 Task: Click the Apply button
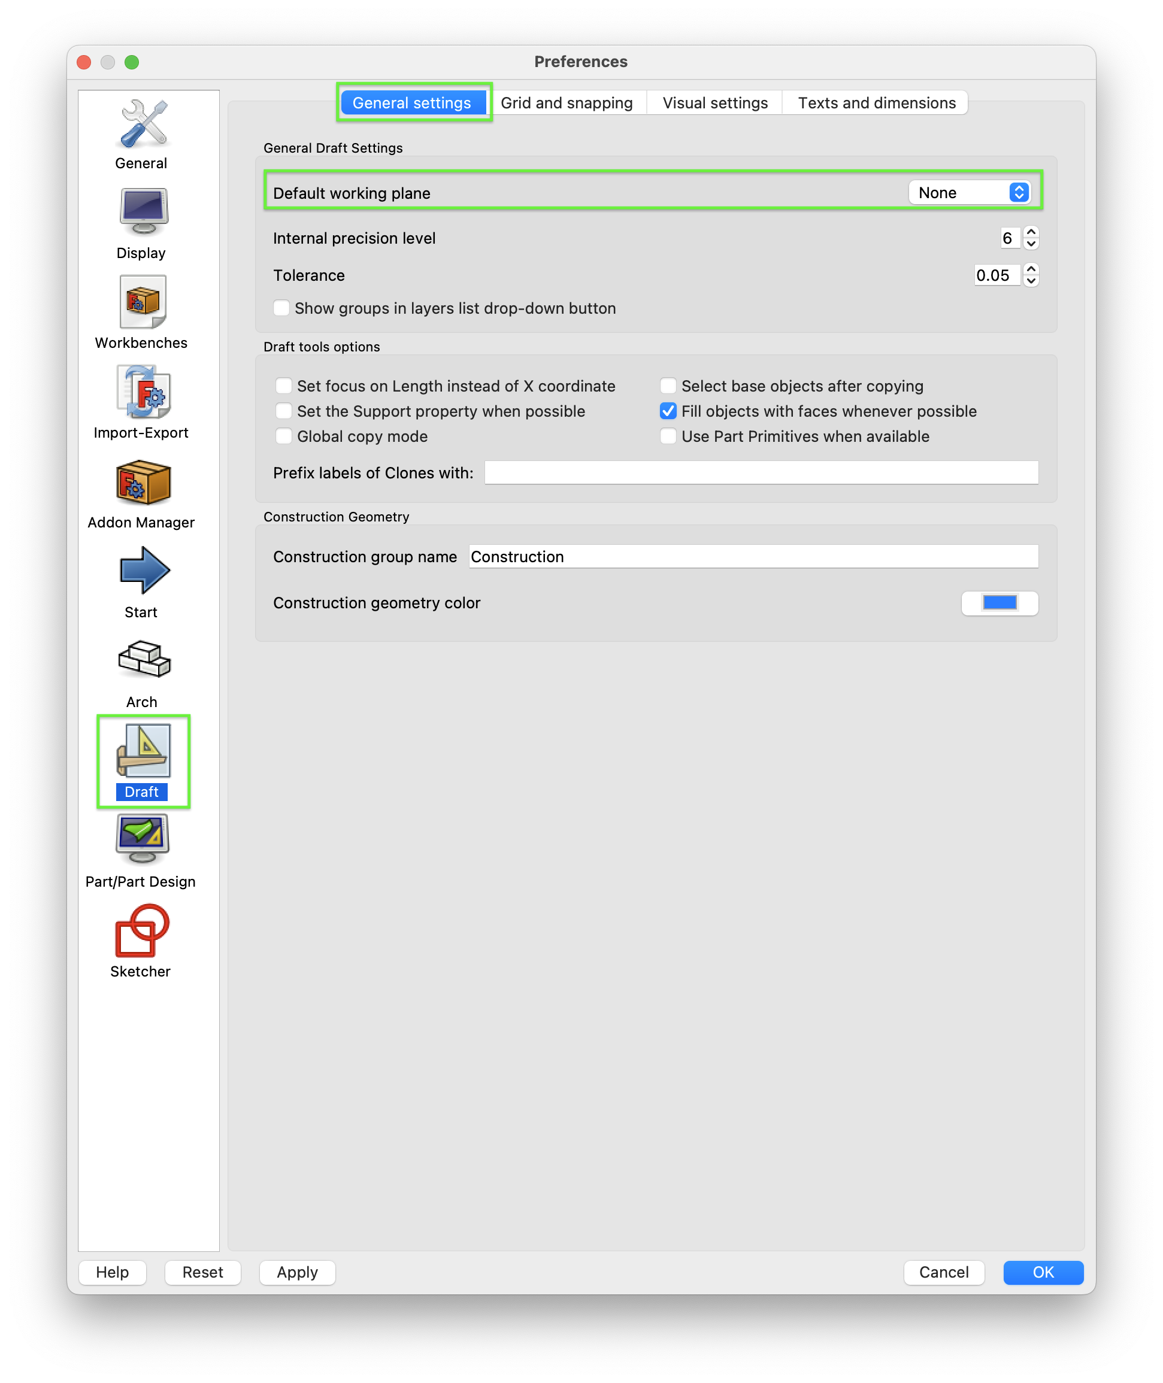(298, 1272)
